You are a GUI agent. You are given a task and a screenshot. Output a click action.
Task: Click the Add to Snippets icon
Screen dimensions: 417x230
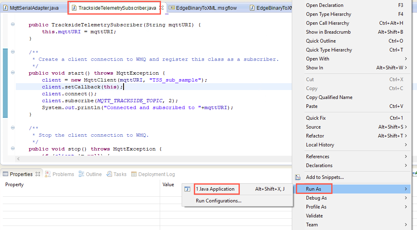tap(298, 177)
